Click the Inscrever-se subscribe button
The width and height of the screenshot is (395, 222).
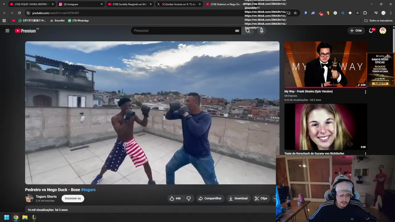click(73, 198)
